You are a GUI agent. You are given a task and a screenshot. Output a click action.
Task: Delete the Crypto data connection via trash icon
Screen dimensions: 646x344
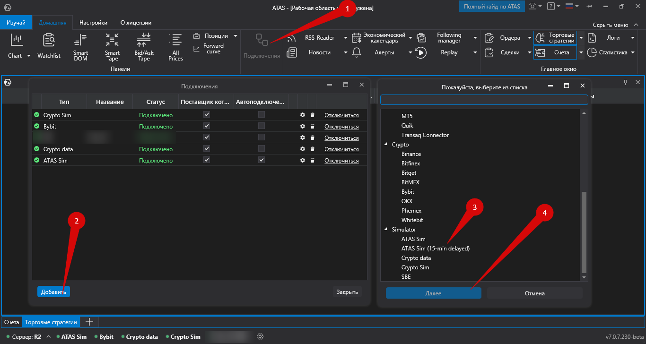click(x=312, y=149)
